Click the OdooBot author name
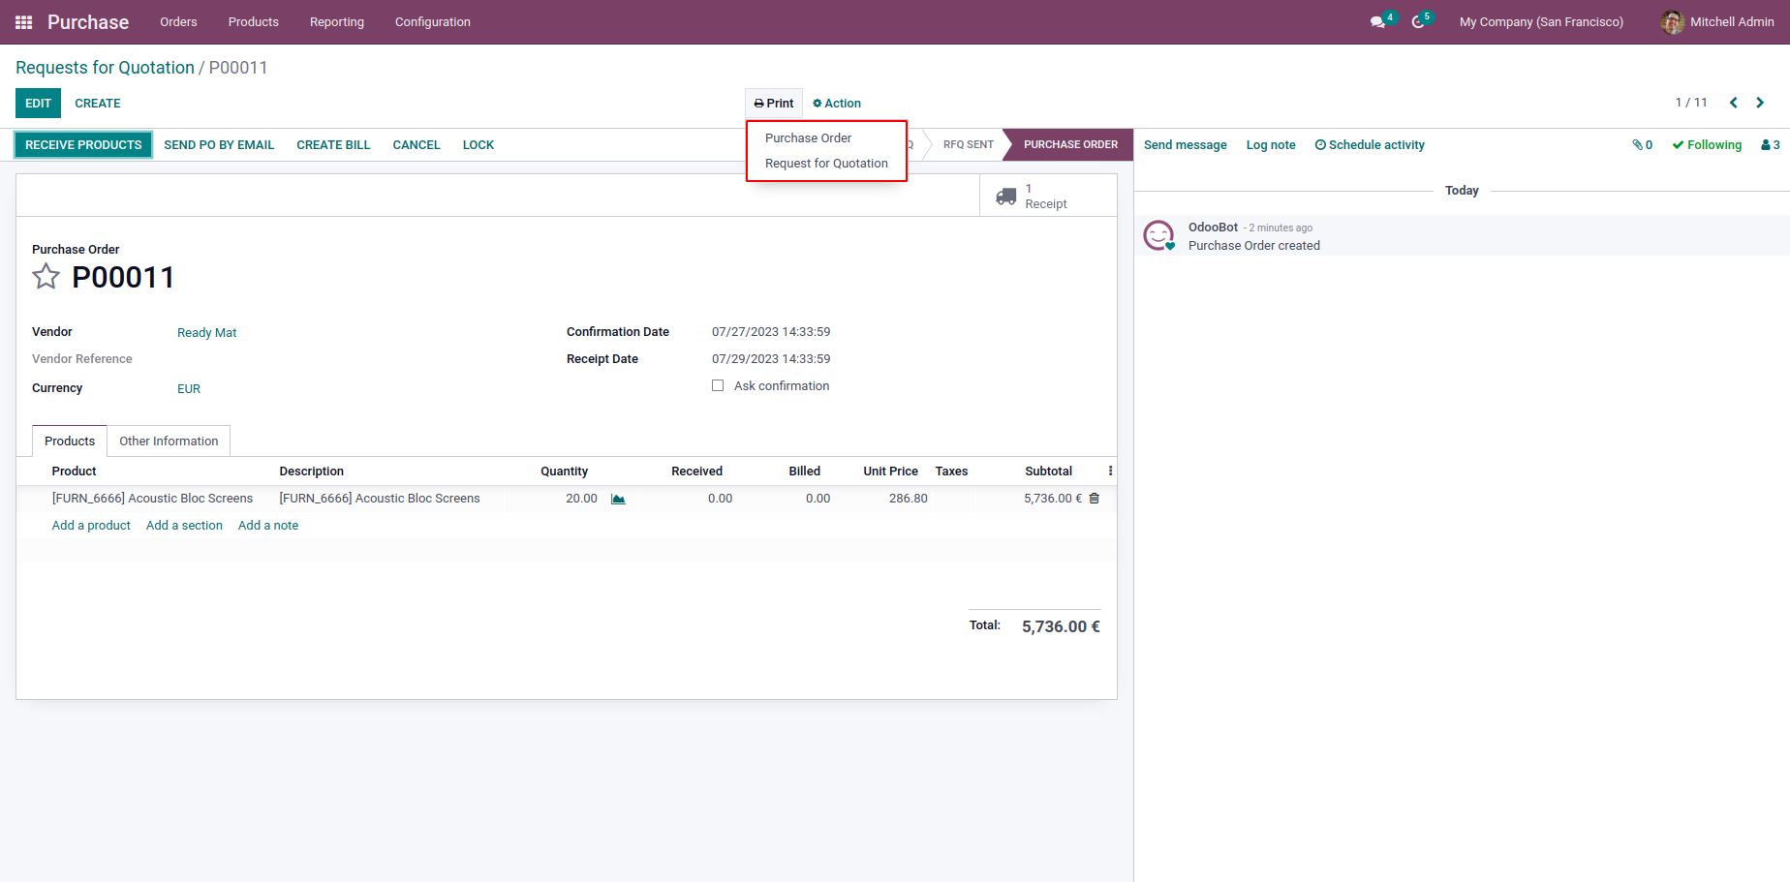The image size is (1790, 882). pyautogui.click(x=1213, y=228)
